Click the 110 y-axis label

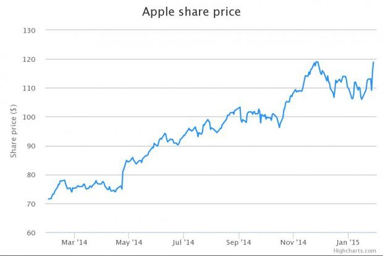[30, 88]
